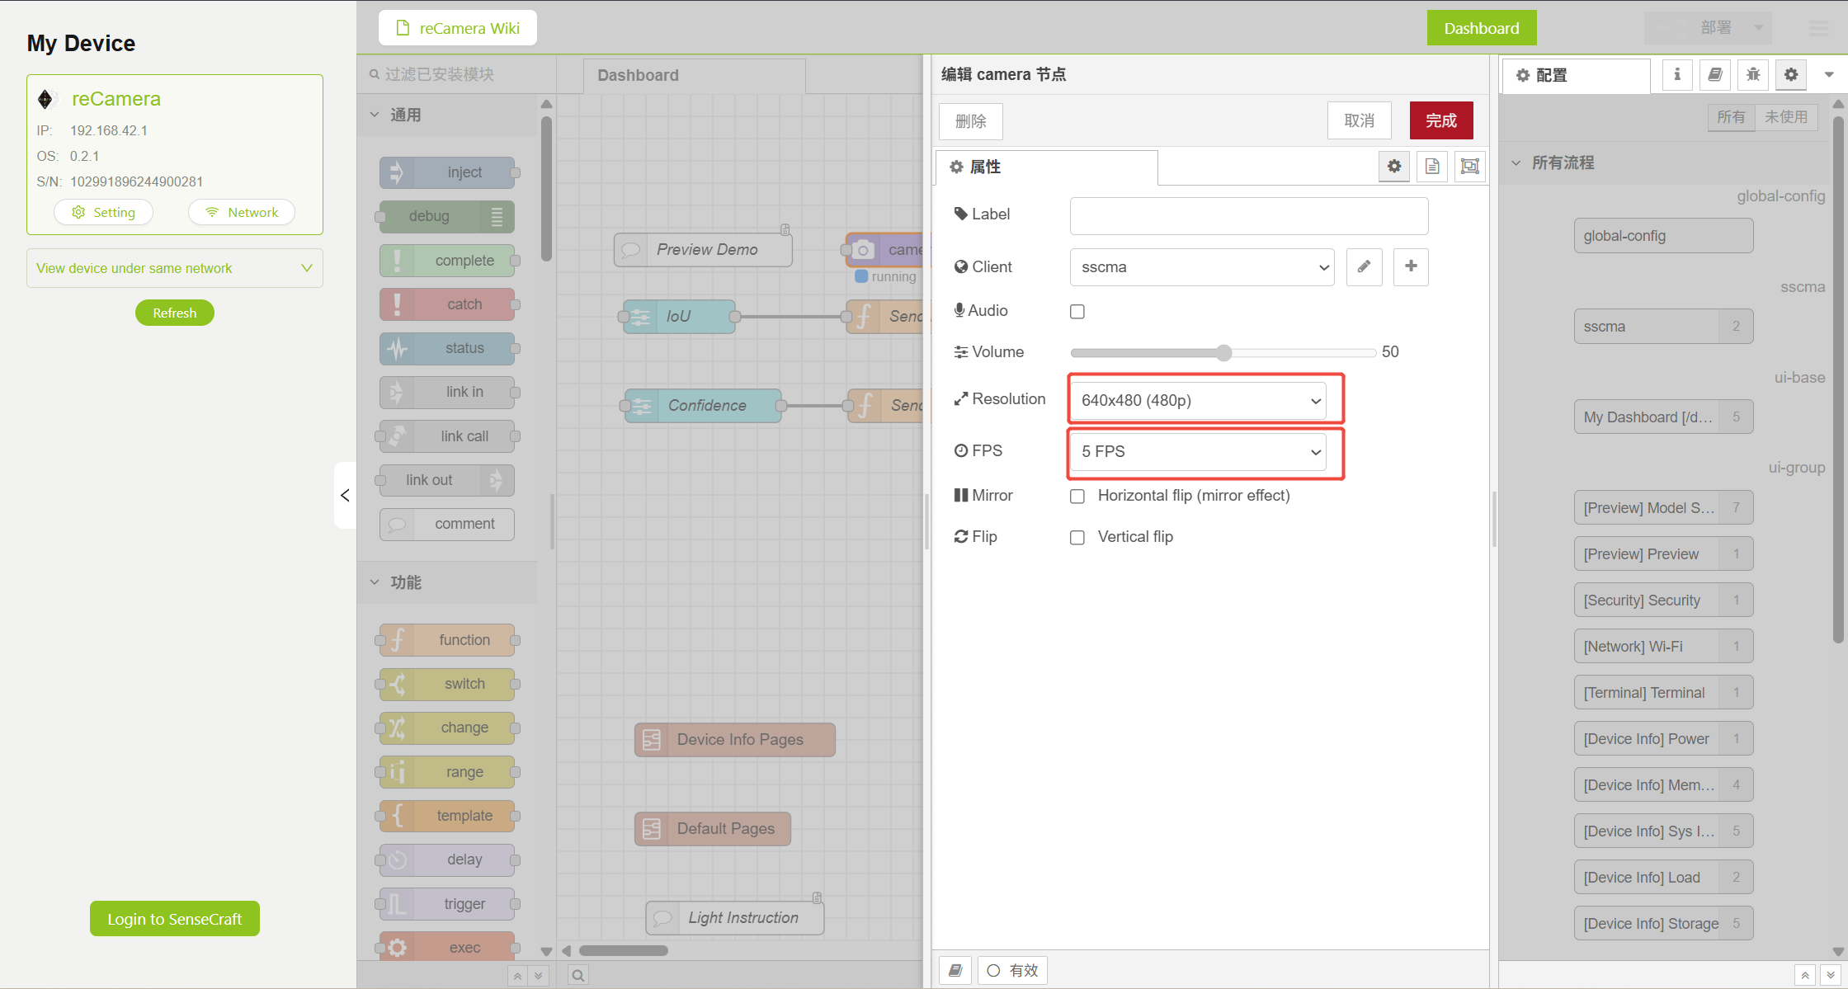Image resolution: width=1848 pixels, height=989 pixels.
Task: Click the red 完成 done button
Action: click(x=1440, y=121)
